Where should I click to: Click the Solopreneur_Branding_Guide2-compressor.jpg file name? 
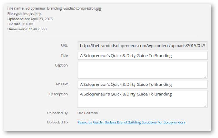point(63,8)
